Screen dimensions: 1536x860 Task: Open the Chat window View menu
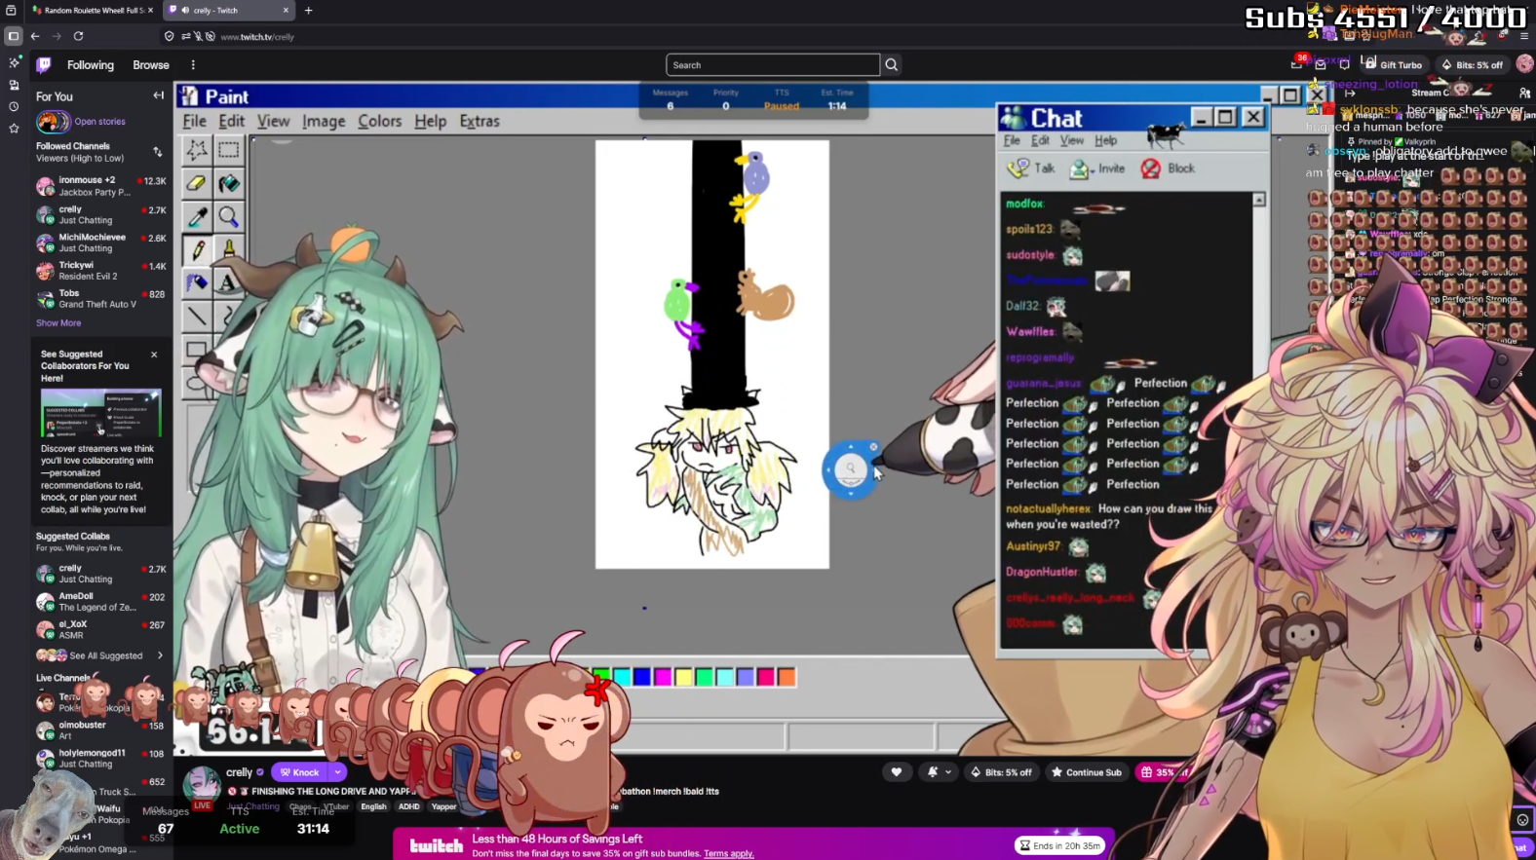click(1072, 141)
